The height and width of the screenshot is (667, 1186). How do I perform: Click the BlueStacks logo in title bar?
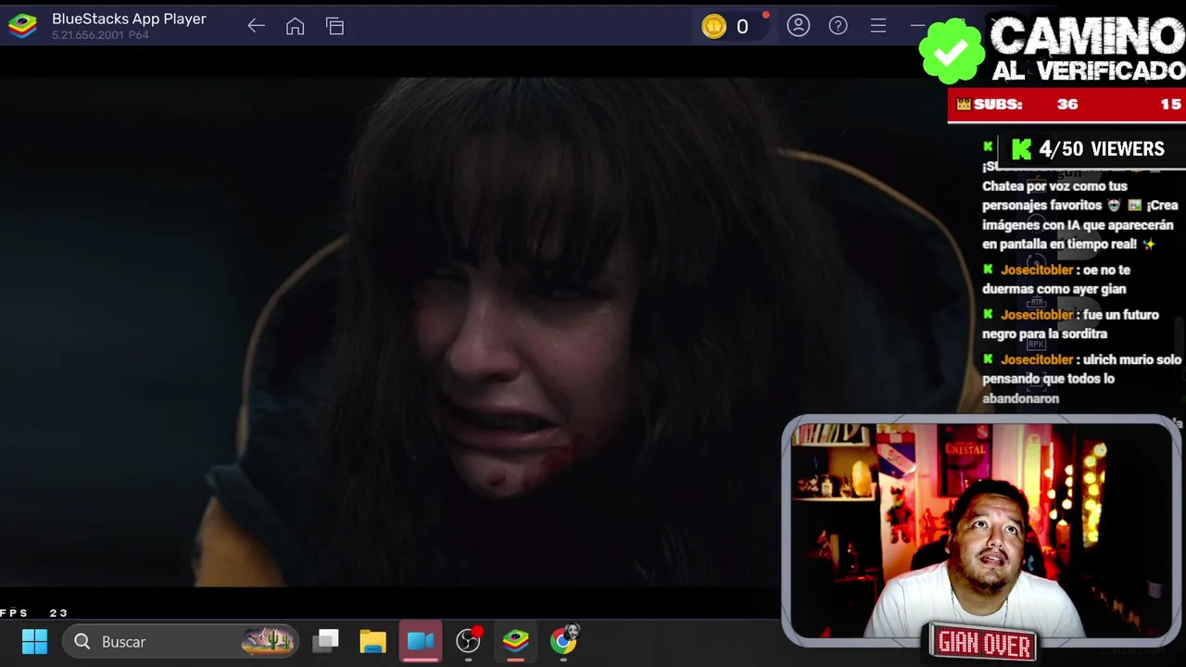coord(22,26)
